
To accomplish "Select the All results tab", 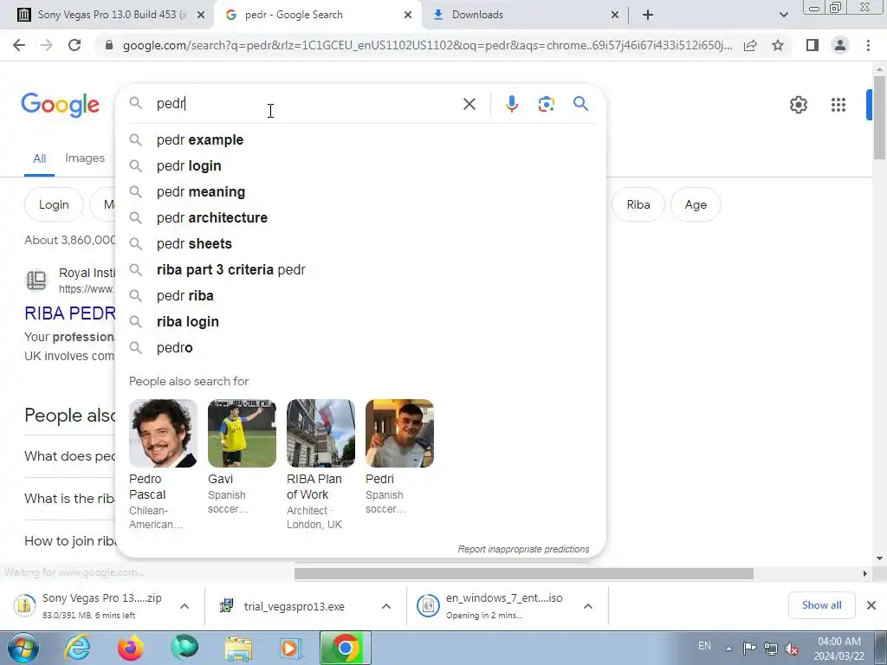I will (x=40, y=159).
